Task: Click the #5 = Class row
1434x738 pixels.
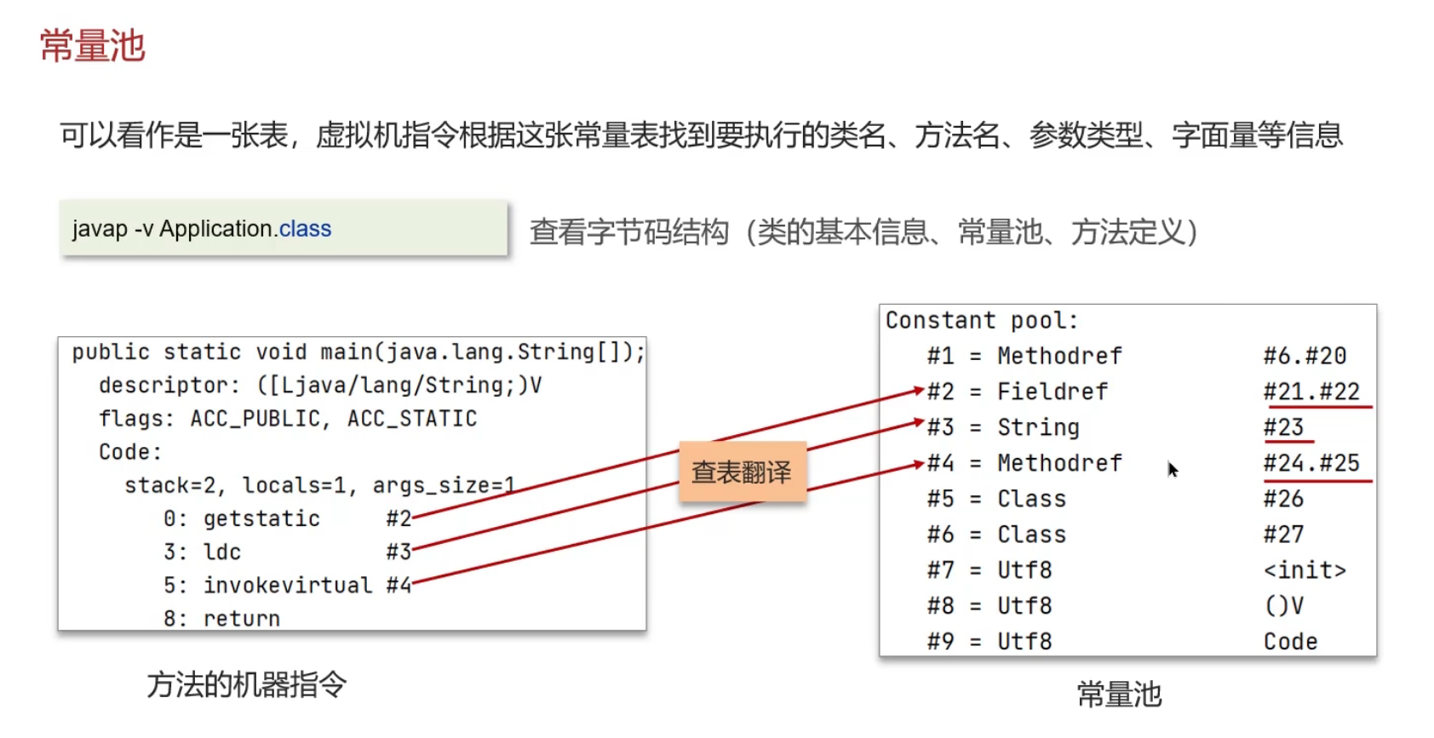Action: click(1116, 499)
